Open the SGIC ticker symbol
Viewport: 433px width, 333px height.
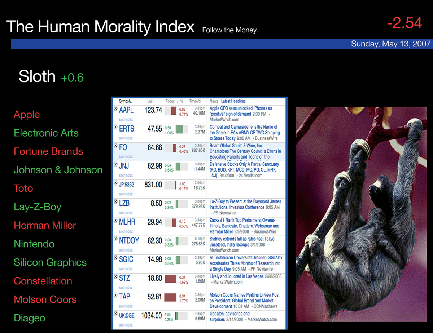coord(126,259)
